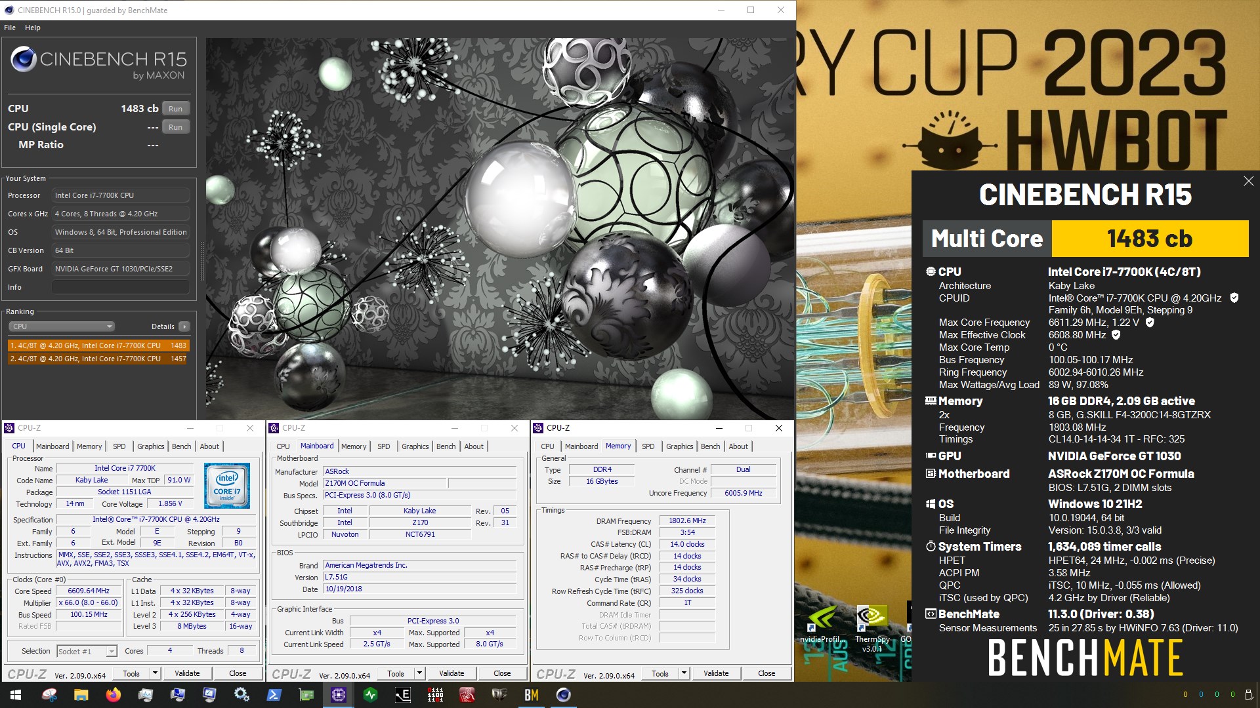
Task: Click the Info field in Your System
Action: pos(121,287)
